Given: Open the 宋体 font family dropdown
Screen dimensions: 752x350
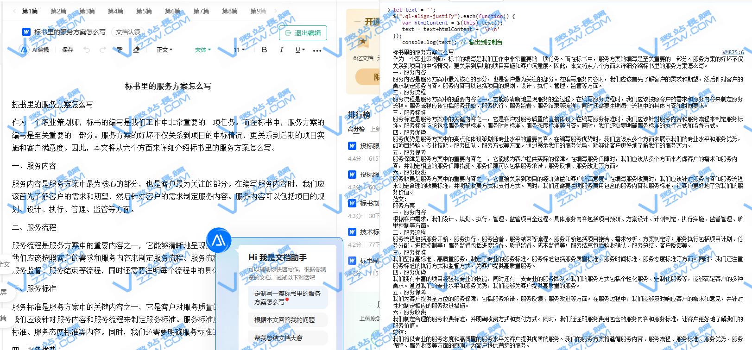Looking at the screenshot, I should click(202, 50).
